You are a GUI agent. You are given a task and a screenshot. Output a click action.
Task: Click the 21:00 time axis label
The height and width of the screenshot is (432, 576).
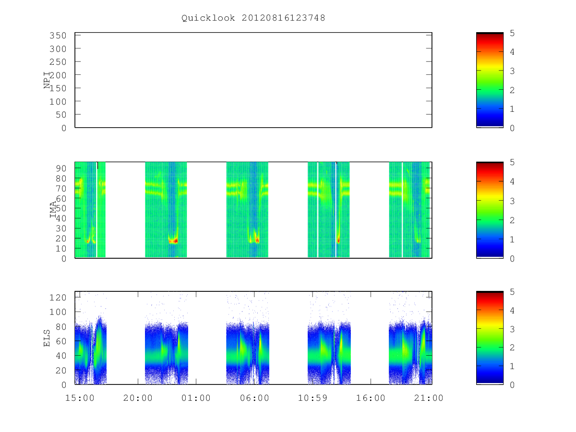click(429, 398)
